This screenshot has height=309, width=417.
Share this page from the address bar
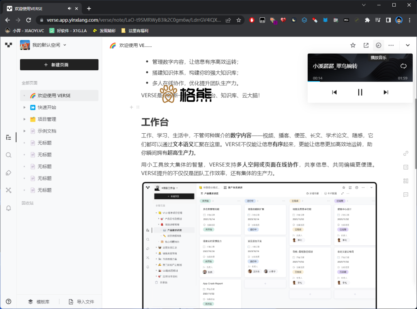click(x=228, y=20)
